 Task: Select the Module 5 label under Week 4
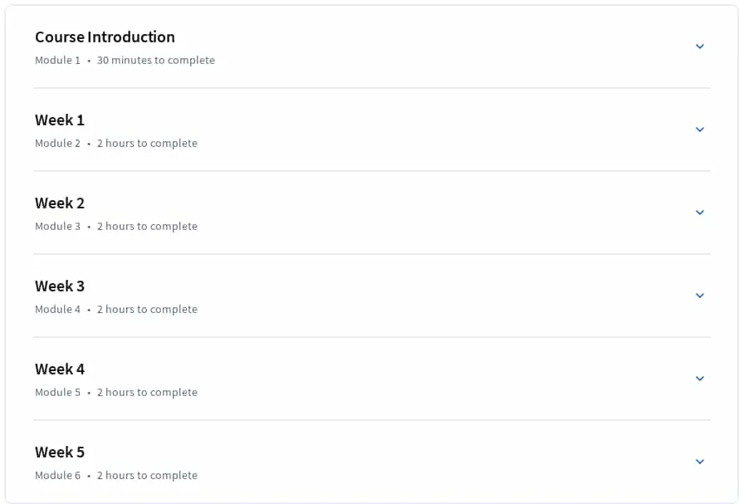click(57, 392)
